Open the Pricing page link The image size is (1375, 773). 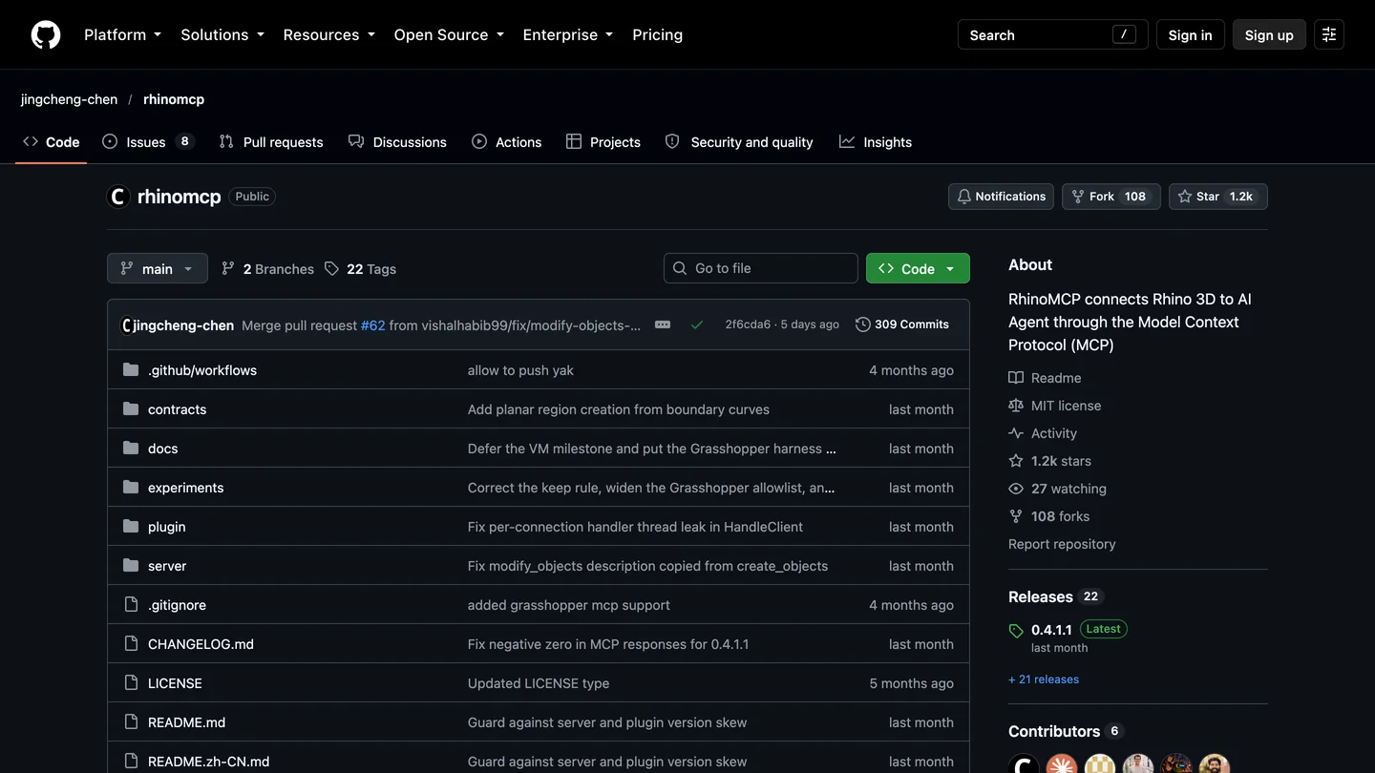[x=658, y=34]
